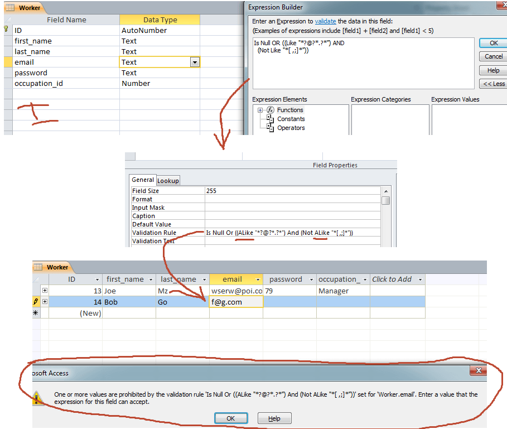Click OK in the validation error dialog
This screenshot has height=429, width=507.
[231, 418]
